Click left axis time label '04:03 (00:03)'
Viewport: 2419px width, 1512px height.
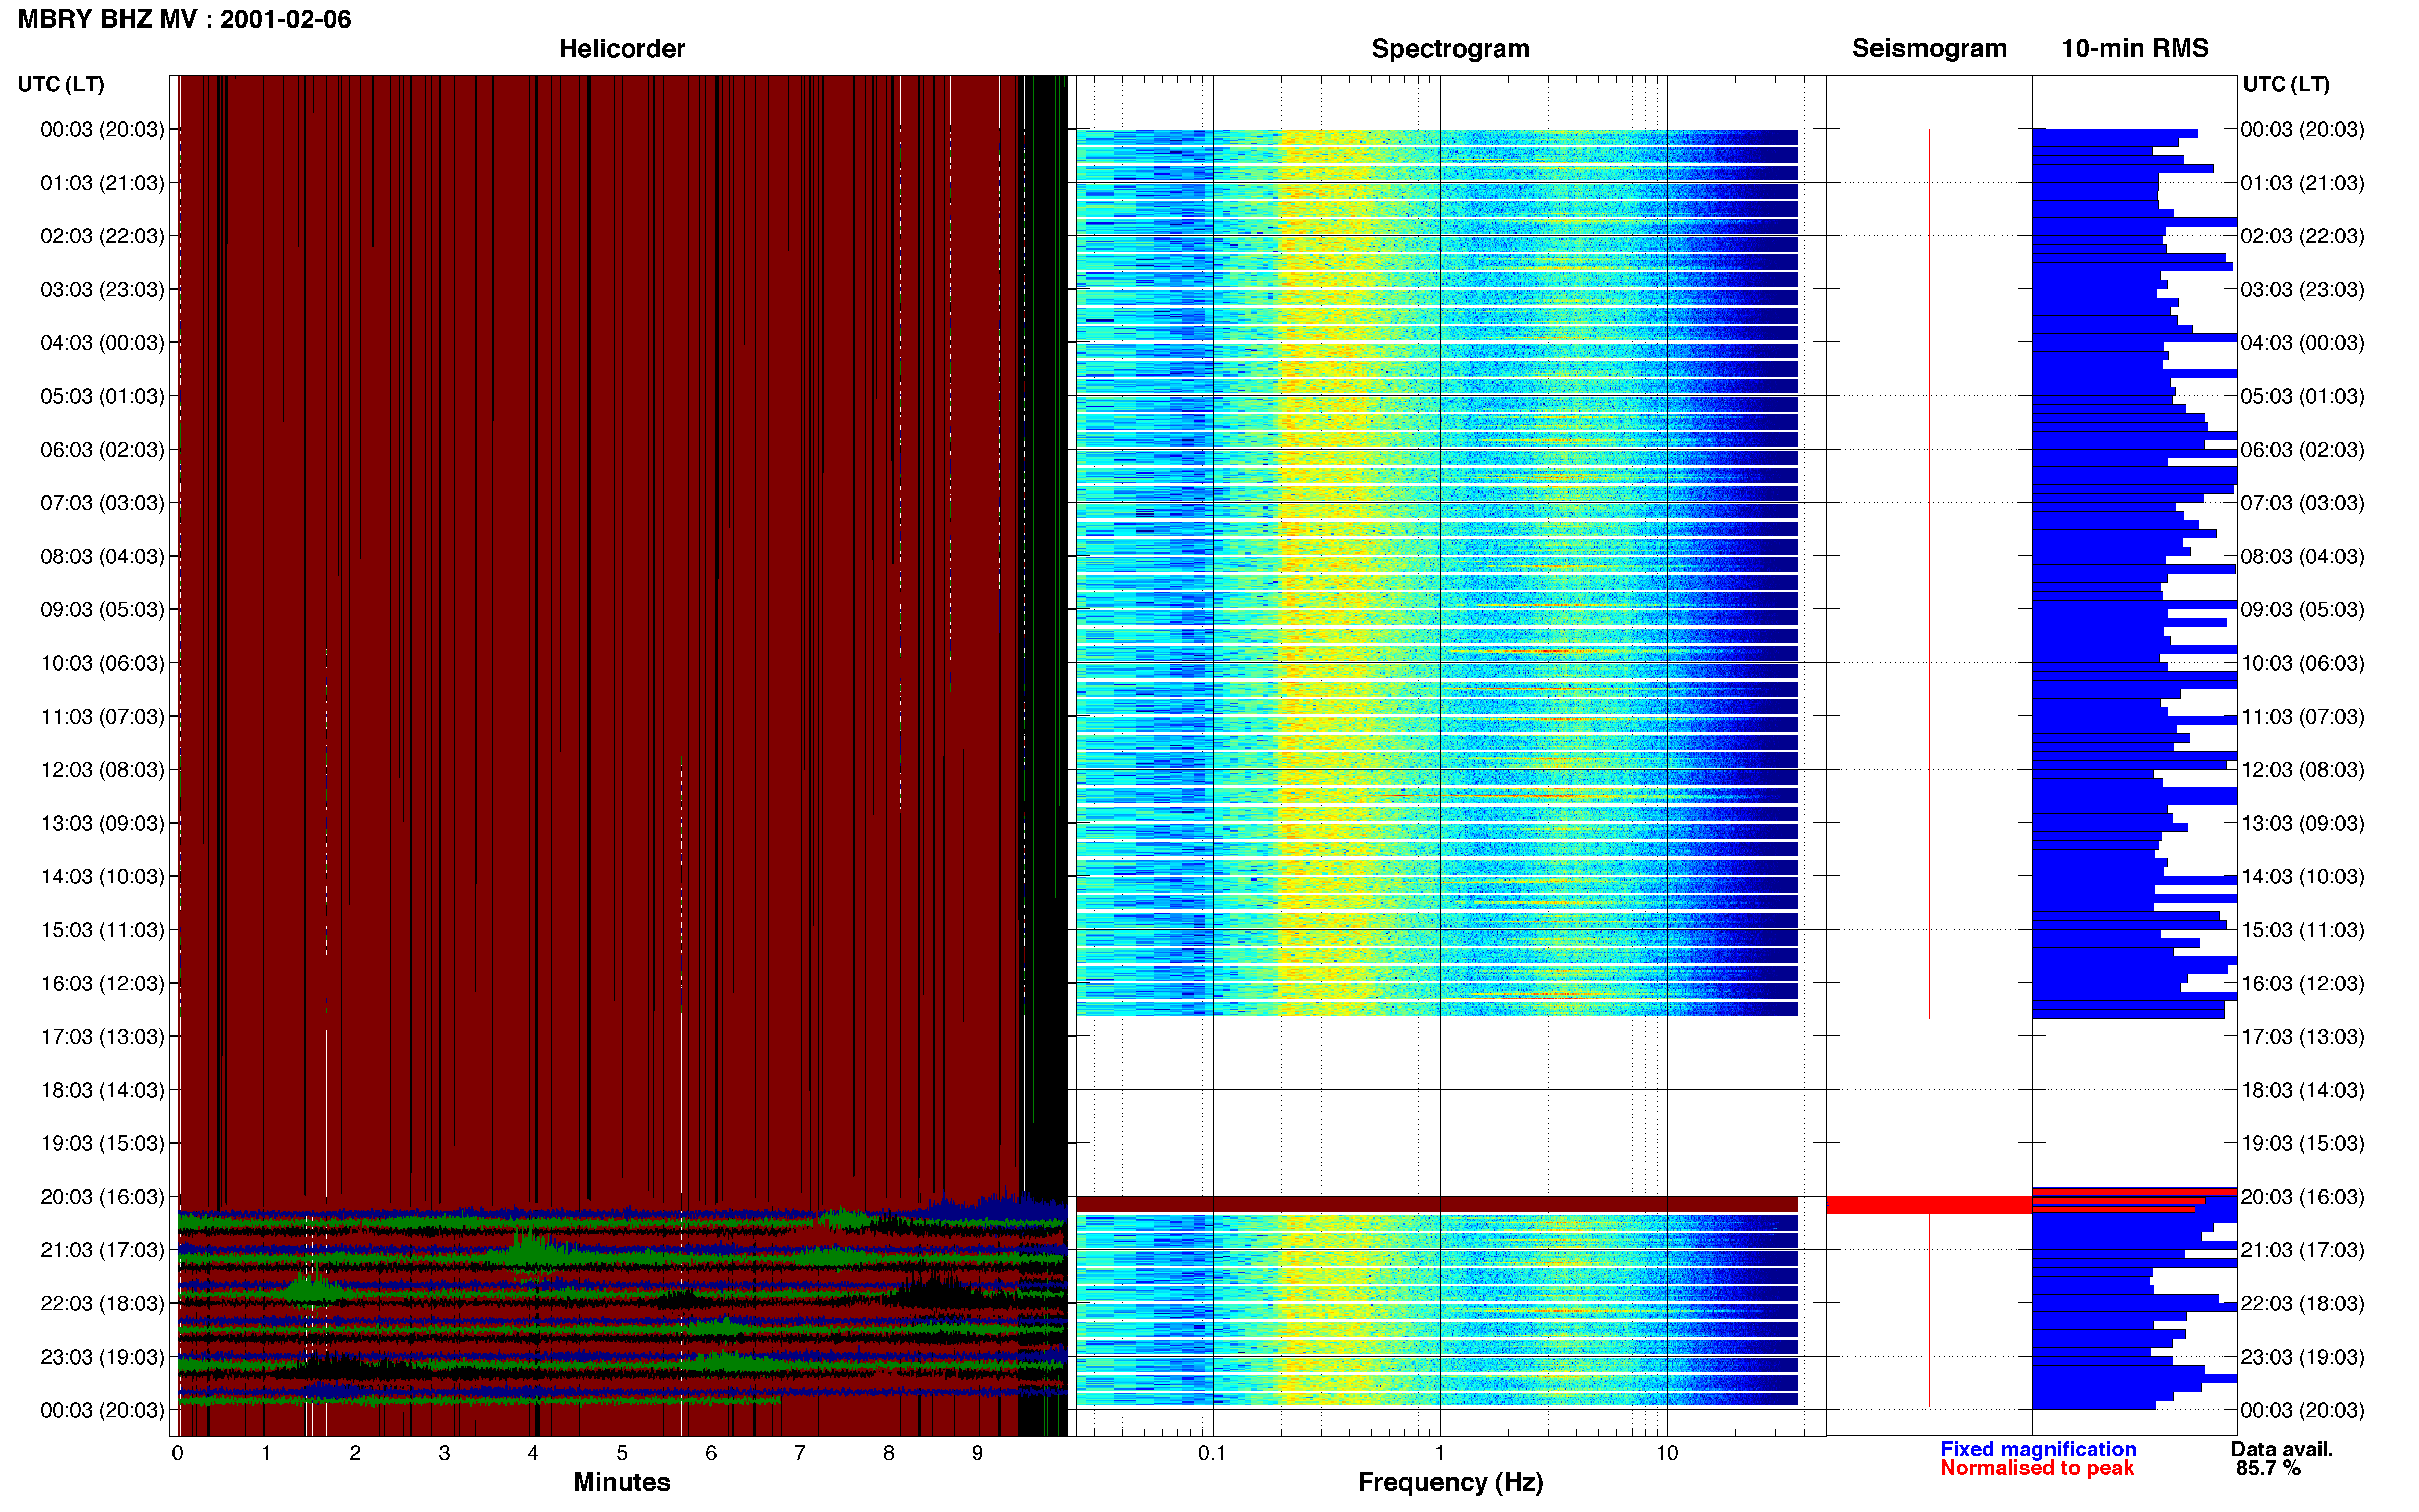click(x=102, y=343)
